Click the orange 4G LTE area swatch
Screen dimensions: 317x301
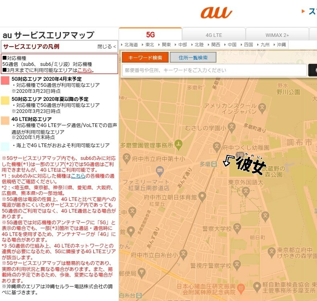[5, 121]
